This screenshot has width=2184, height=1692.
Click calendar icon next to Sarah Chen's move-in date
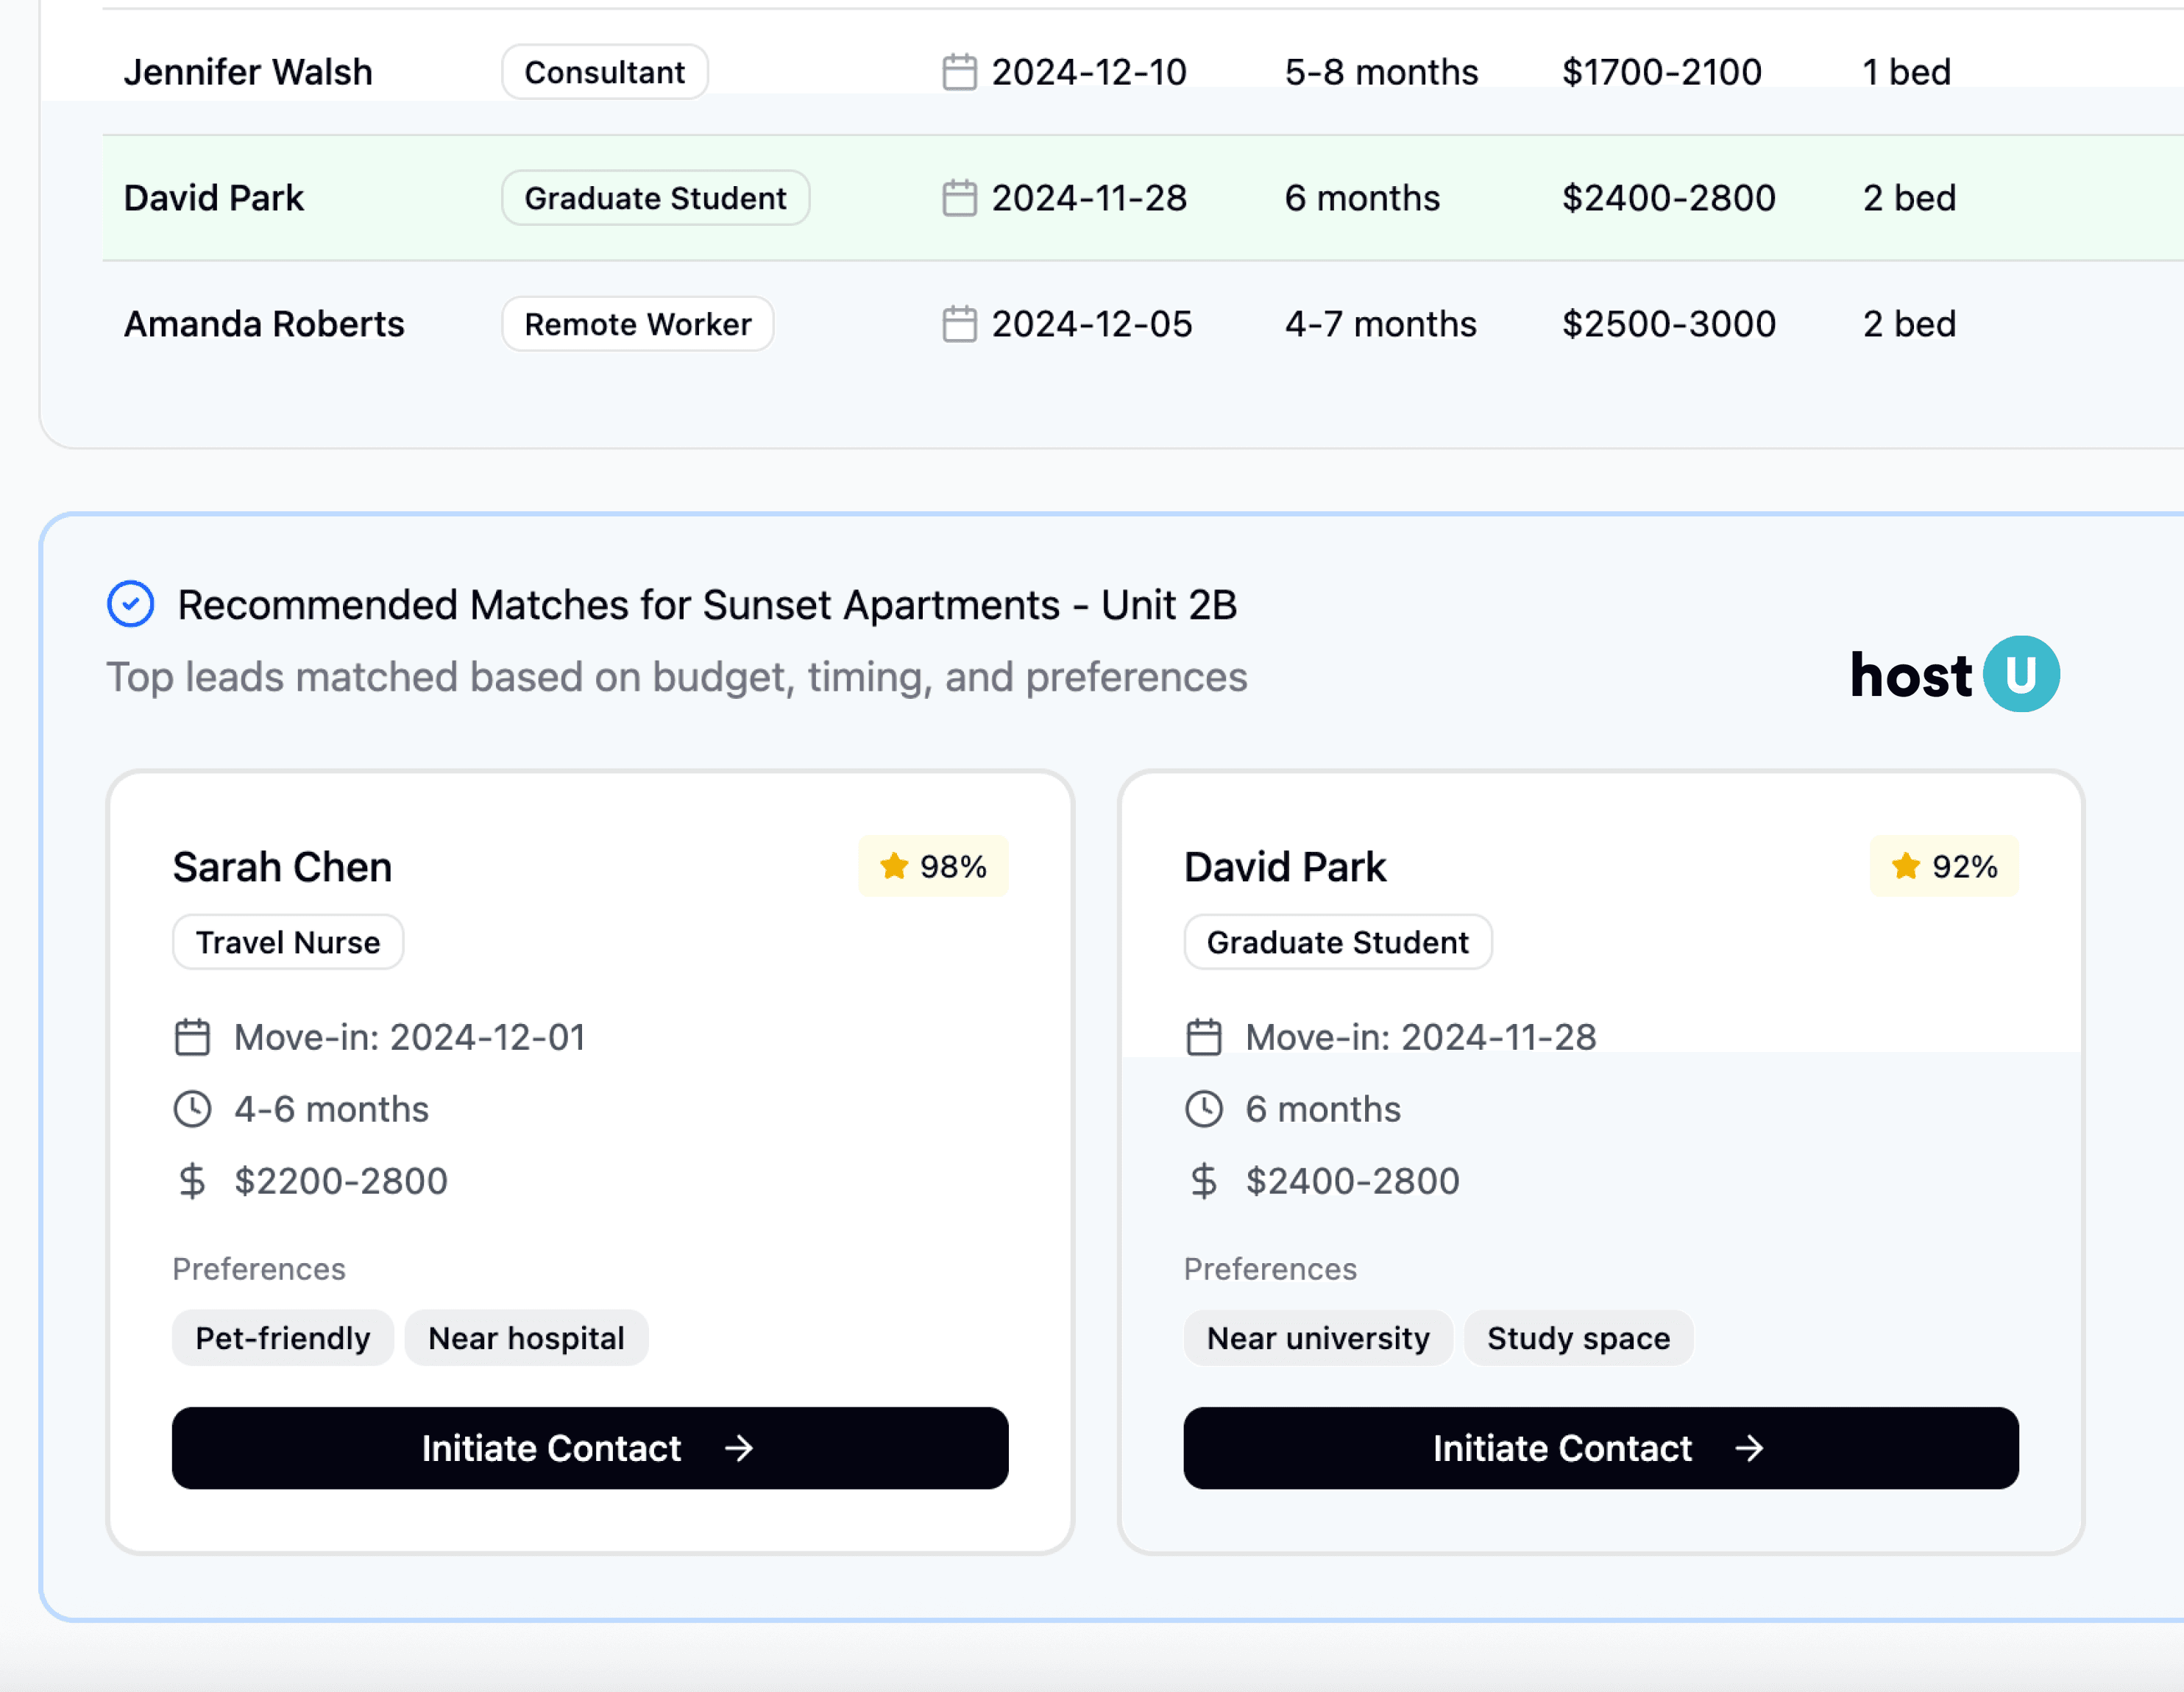tap(192, 1037)
